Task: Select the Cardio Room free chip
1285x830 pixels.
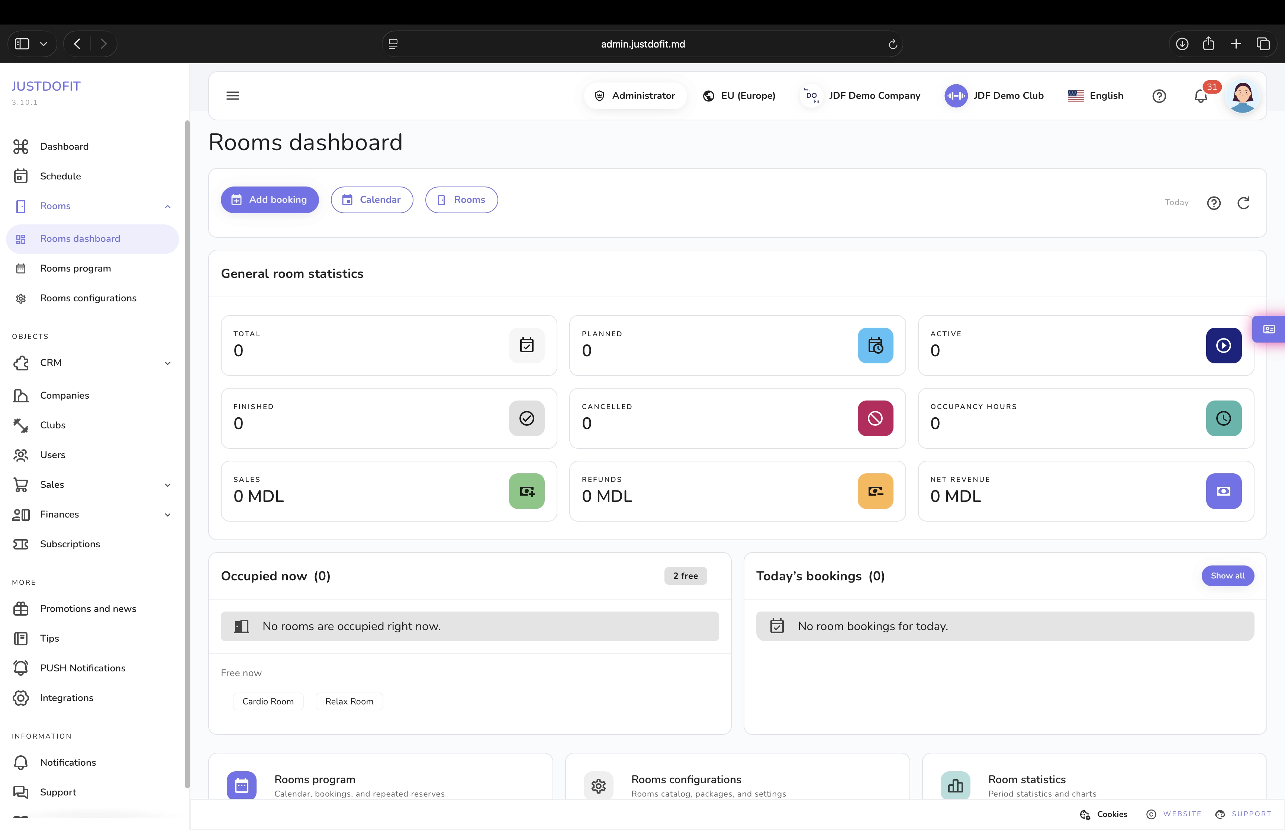Action: coord(268,701)
